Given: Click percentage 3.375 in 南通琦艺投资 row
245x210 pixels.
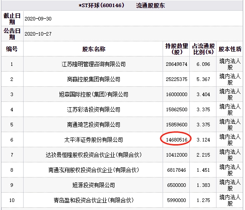Looking at the screenshot, I should tap(203, 125).
